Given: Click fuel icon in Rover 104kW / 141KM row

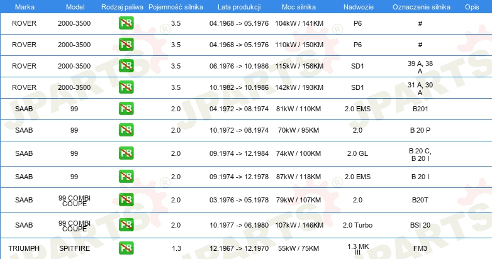Looking at the screenshot, I should tap(126, 23).
